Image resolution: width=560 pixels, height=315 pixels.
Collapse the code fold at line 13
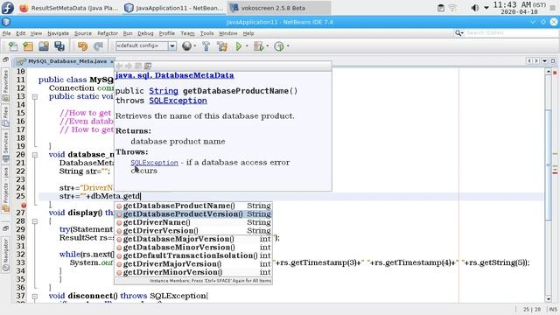click(x=35, y=97)
